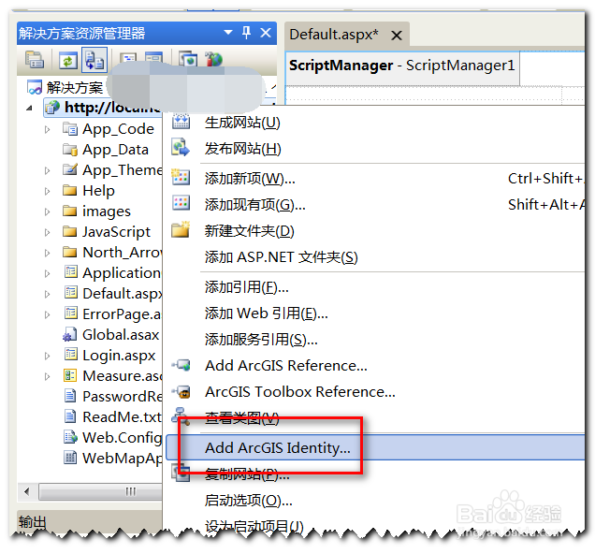This screenshot has height=554, width=595.
Task: Click the 生成网站 build icon
Action: click(x=181, y=121)
